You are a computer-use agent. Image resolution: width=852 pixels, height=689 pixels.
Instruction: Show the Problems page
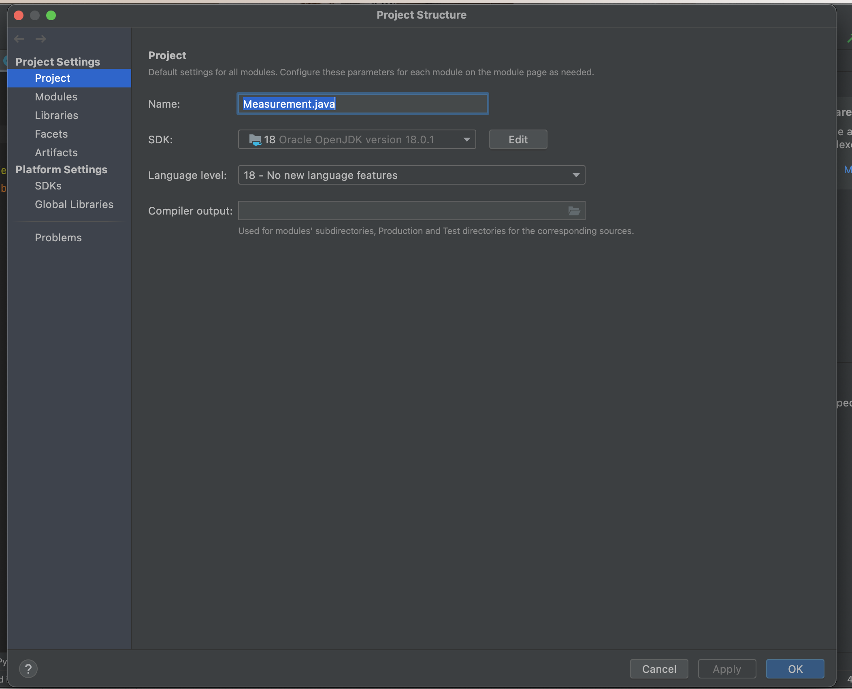pos(58,238)
